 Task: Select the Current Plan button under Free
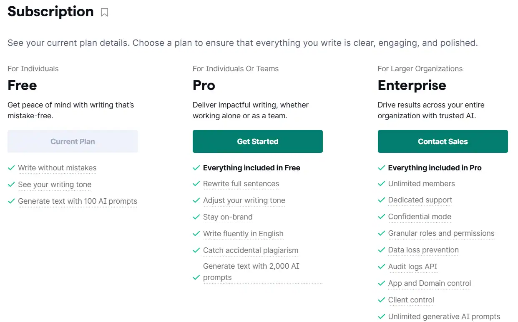(73, 141)
